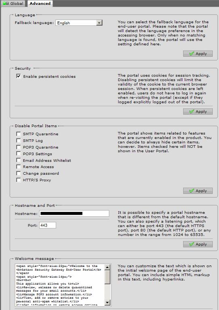This screenshot has height=310, width=219.
Task: Check Email Address Whitelist box
Action: pos(19,160)
